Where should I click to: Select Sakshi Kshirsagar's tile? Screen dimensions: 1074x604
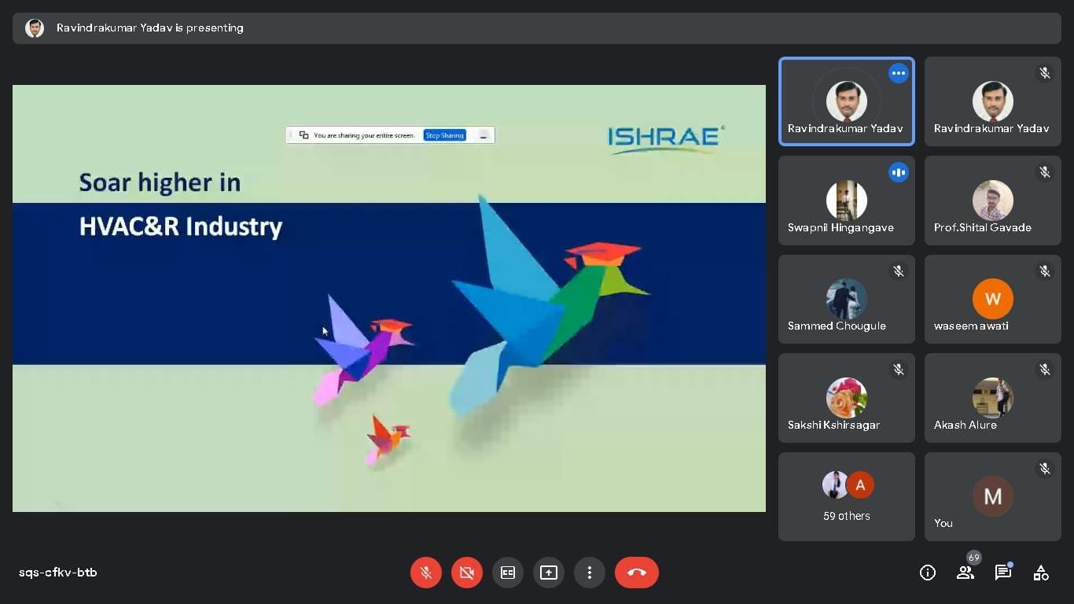click(x=846, y=398)
